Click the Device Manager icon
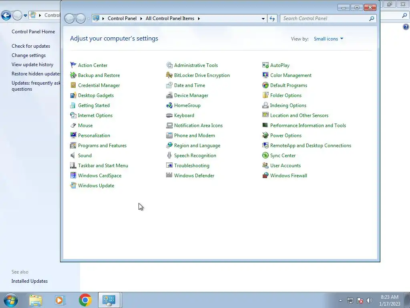 pos(169,95)
